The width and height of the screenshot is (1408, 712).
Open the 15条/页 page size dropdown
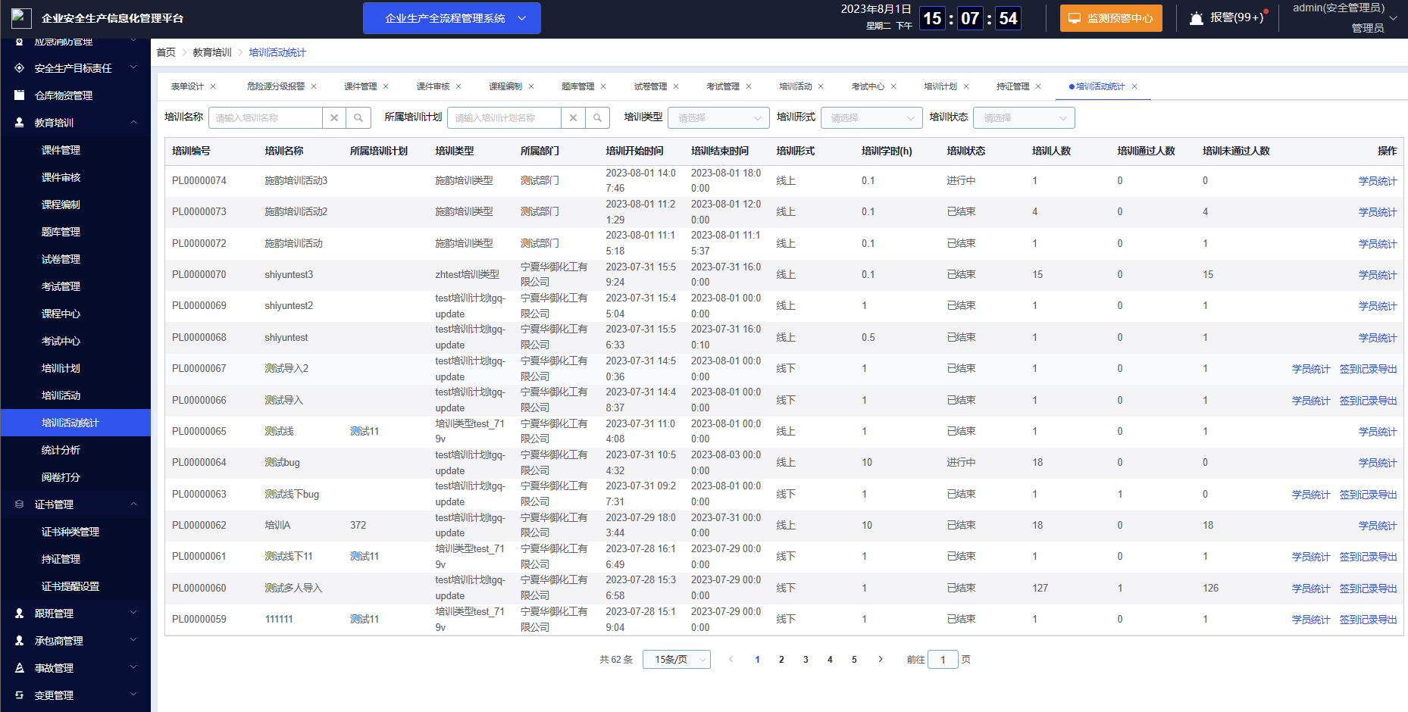(x=677, y=660)
